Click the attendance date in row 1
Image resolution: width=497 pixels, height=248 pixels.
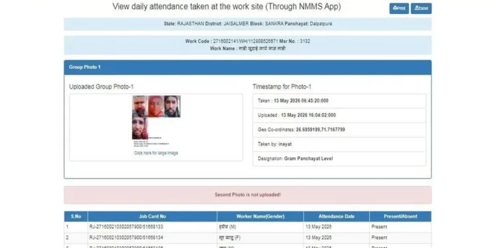pos(319,227)
